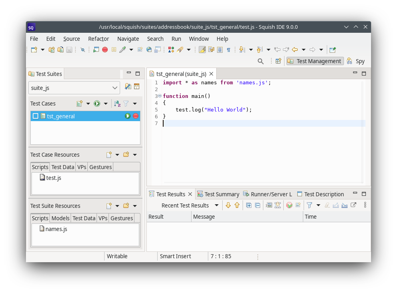Toggle the highlighter mark occurrences button
397x293 pixels.
coord(202,50)
